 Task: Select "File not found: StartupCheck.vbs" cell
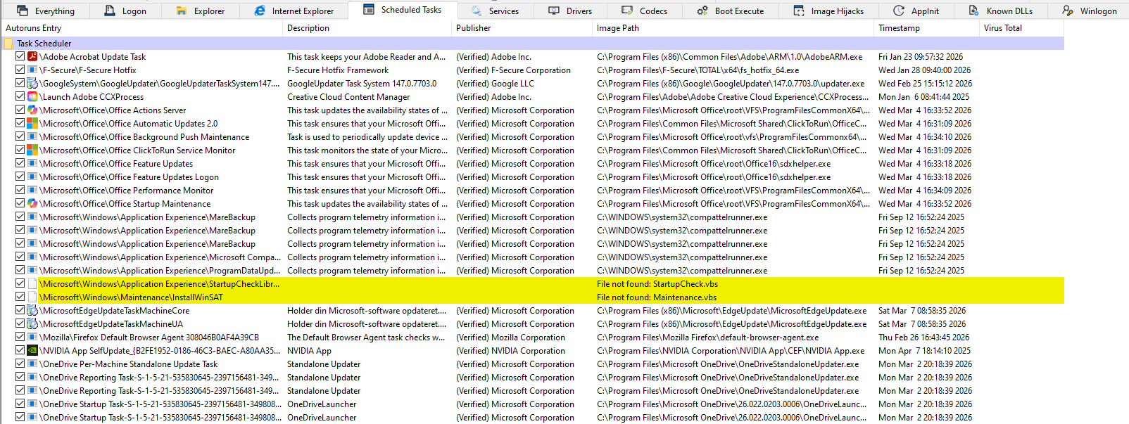point(657,283)
